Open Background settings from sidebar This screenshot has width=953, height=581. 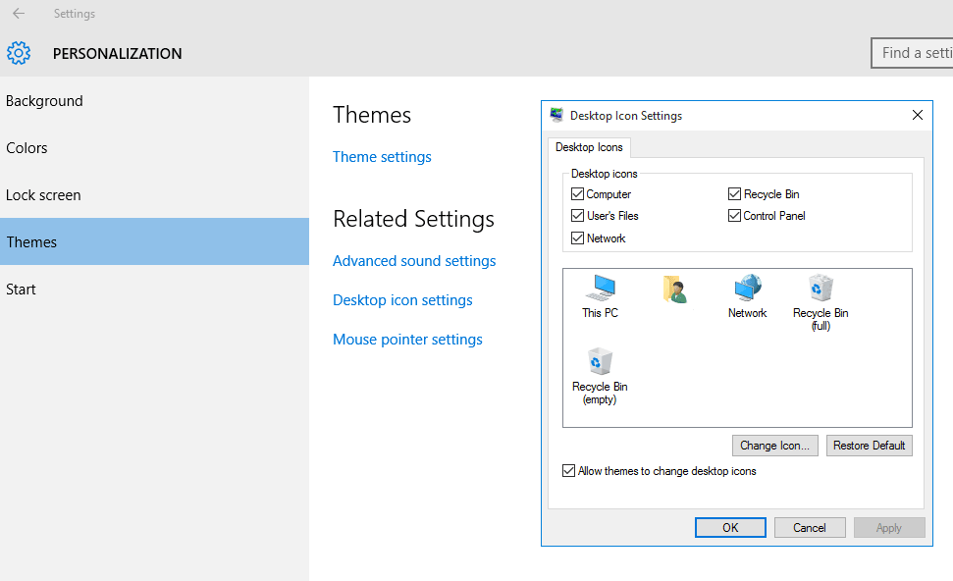click(x=43, y=100)
